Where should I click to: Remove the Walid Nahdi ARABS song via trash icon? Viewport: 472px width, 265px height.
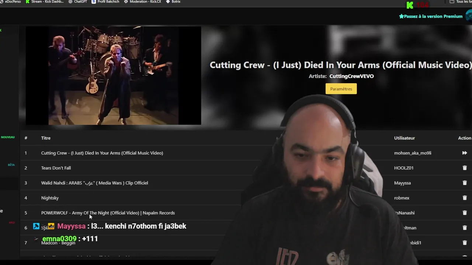click(x=465, y=183)
